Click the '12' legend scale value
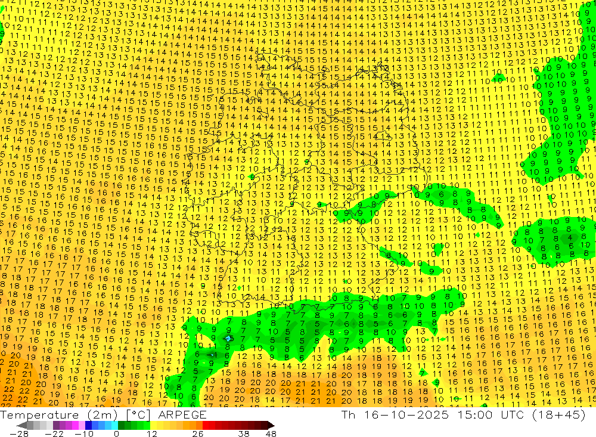596x437 pixels. 152,434
